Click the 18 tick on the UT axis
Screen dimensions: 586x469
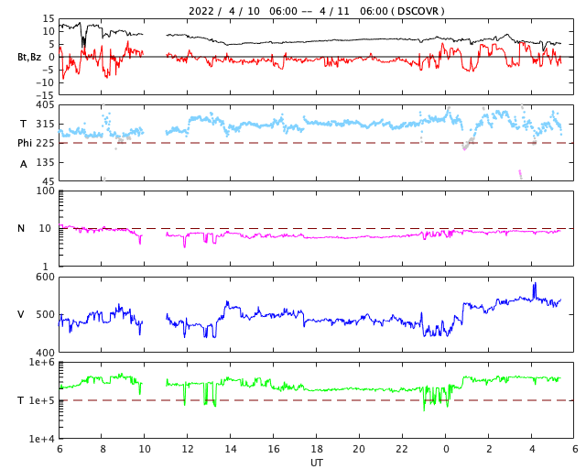tap(317, 450)
